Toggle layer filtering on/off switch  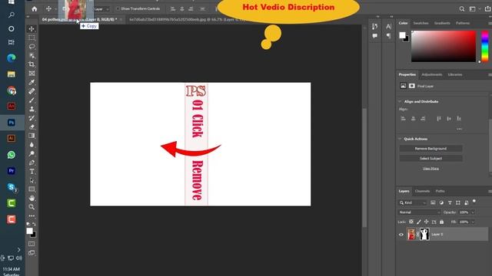[x=474, y=202]
